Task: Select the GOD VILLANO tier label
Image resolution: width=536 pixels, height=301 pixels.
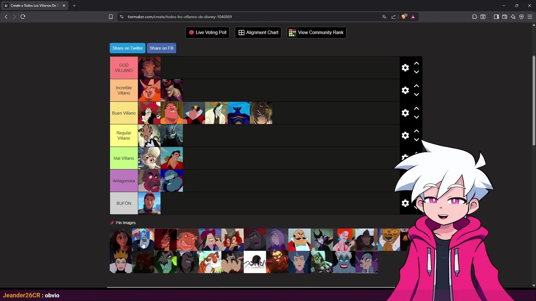Action: (124, 68)
